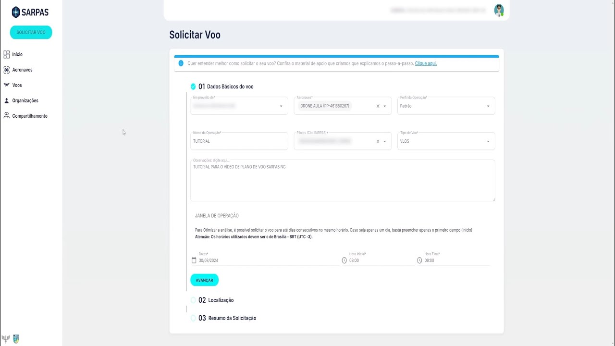Click the clock icon for Hora Final
Screen dimensions: 615x346
tap(419, 260)
